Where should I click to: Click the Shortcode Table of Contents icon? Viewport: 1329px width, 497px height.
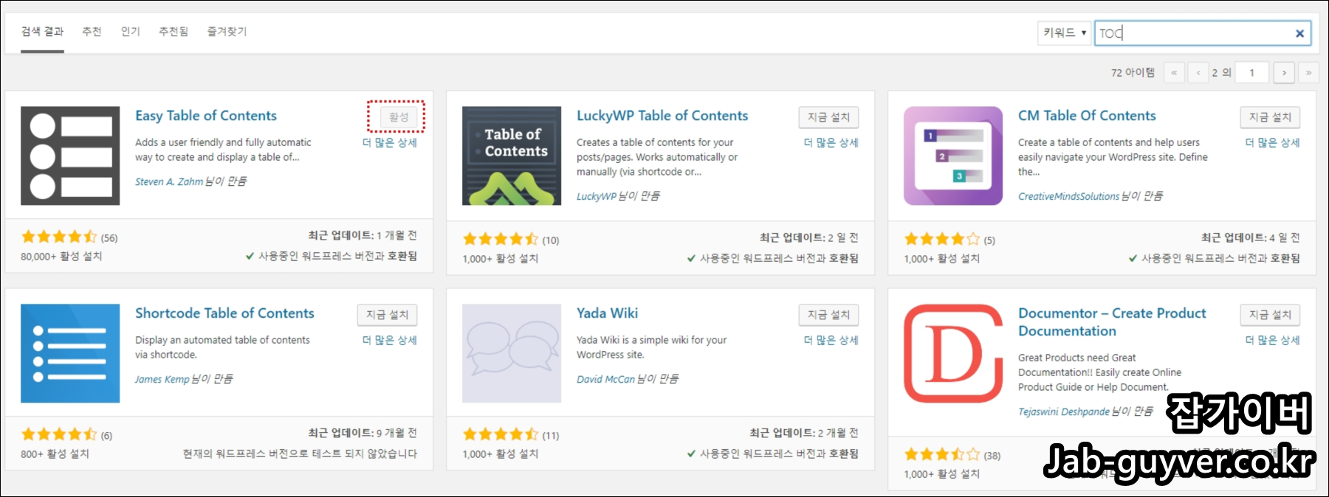coord(70,353)
